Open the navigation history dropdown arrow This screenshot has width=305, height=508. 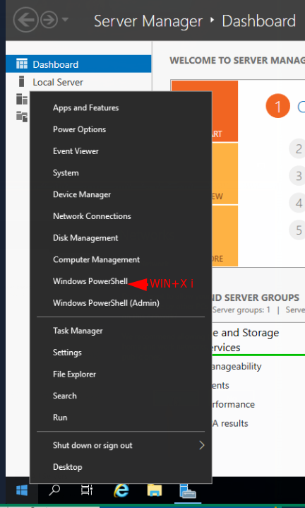tap(65, 20)
